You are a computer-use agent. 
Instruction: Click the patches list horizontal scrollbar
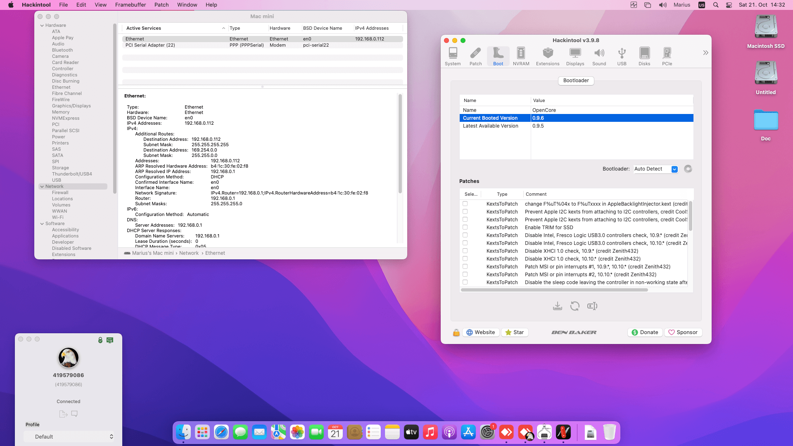click(x=554, y=290)
